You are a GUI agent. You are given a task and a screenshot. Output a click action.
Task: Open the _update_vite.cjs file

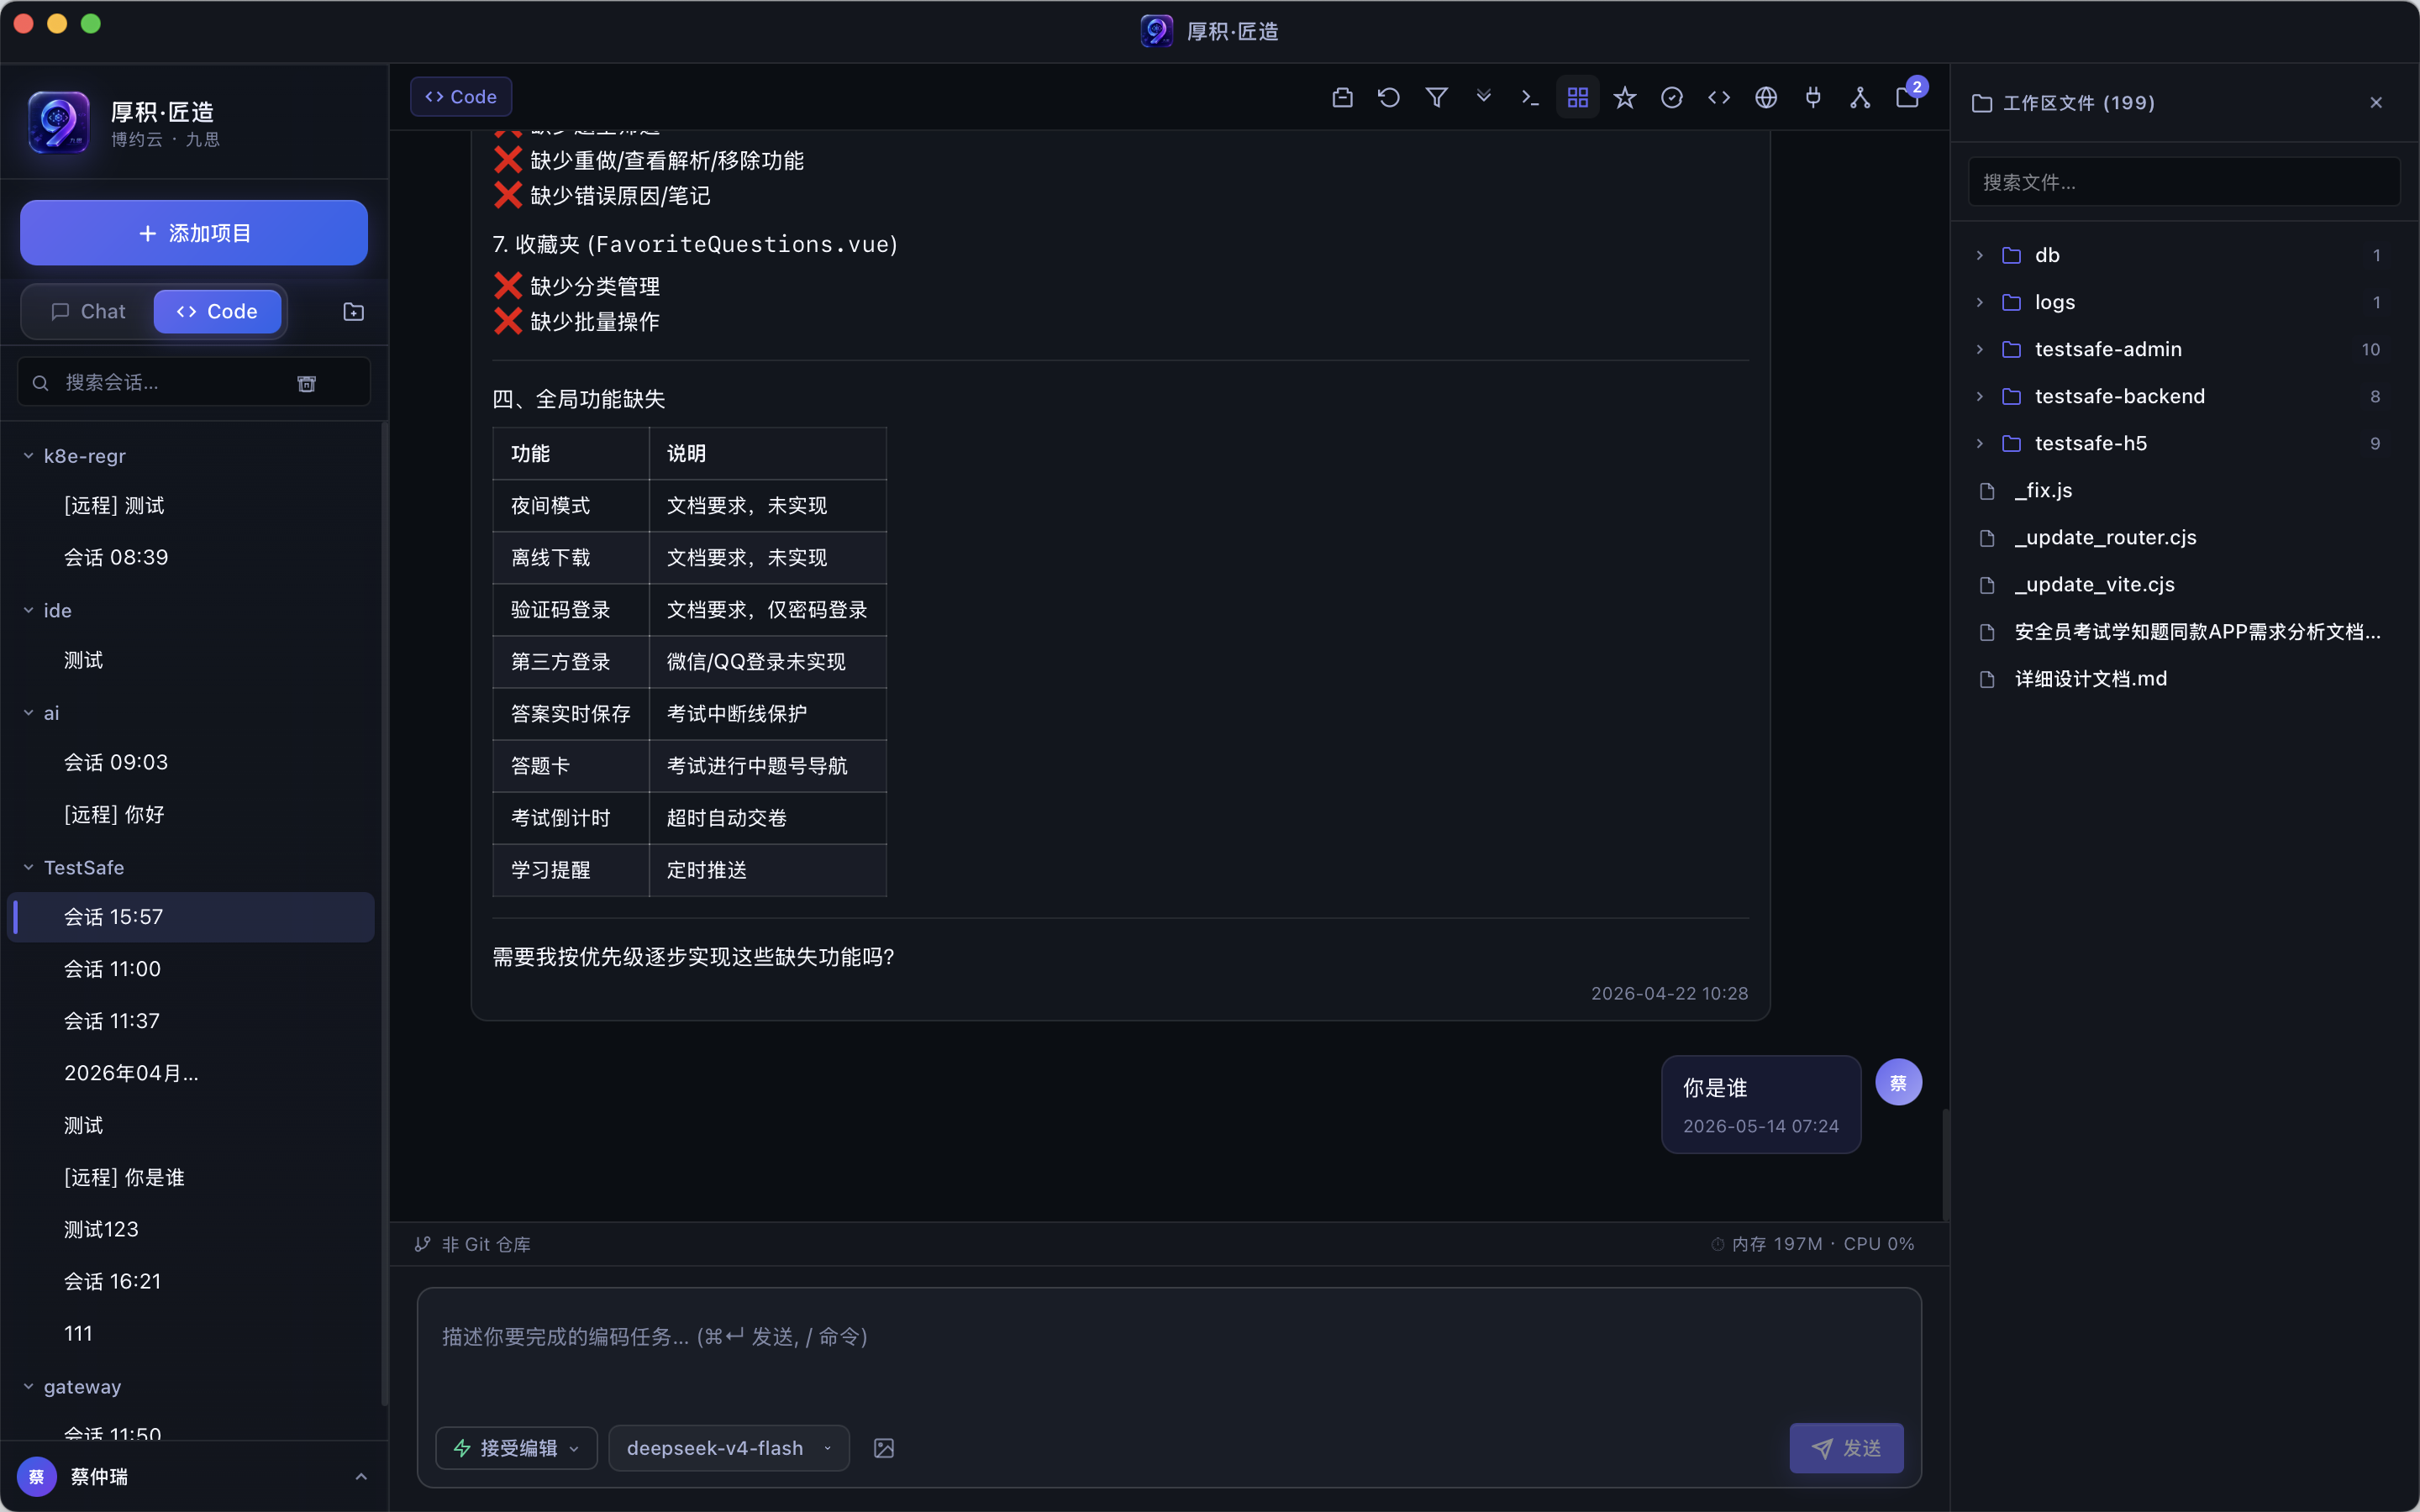coord(2183,585)
